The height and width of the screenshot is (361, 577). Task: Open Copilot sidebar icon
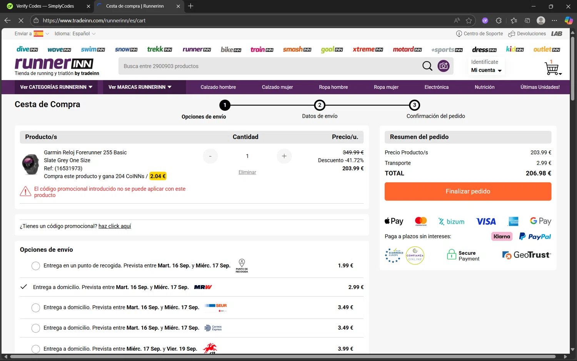click(x=568, y=20)
